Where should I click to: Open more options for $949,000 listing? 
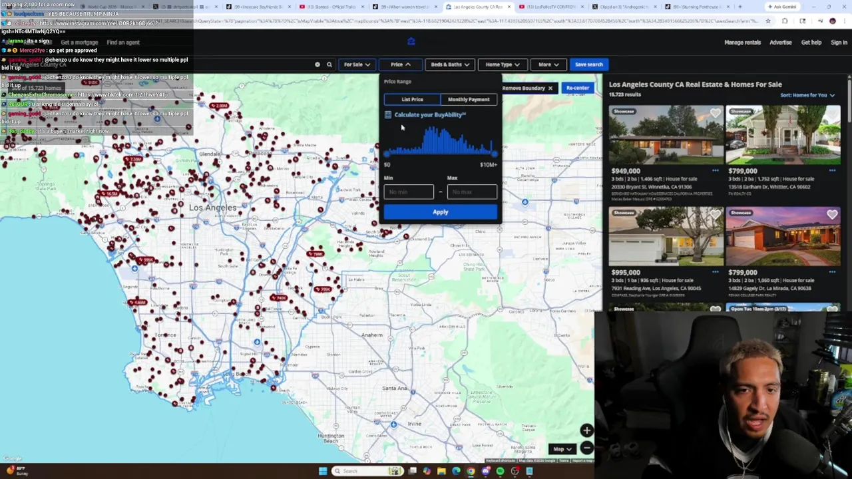[x=715, y=171]
